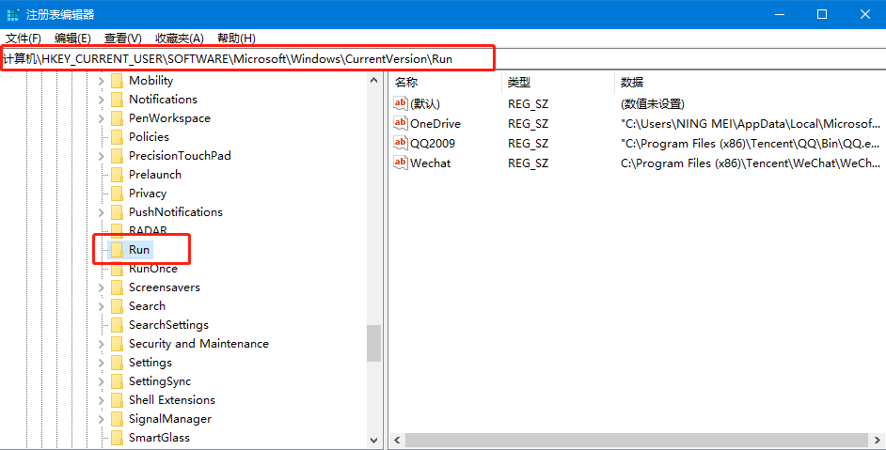Expand the Search key
Viewport: 886px width, 450px height.
(102, 306)
